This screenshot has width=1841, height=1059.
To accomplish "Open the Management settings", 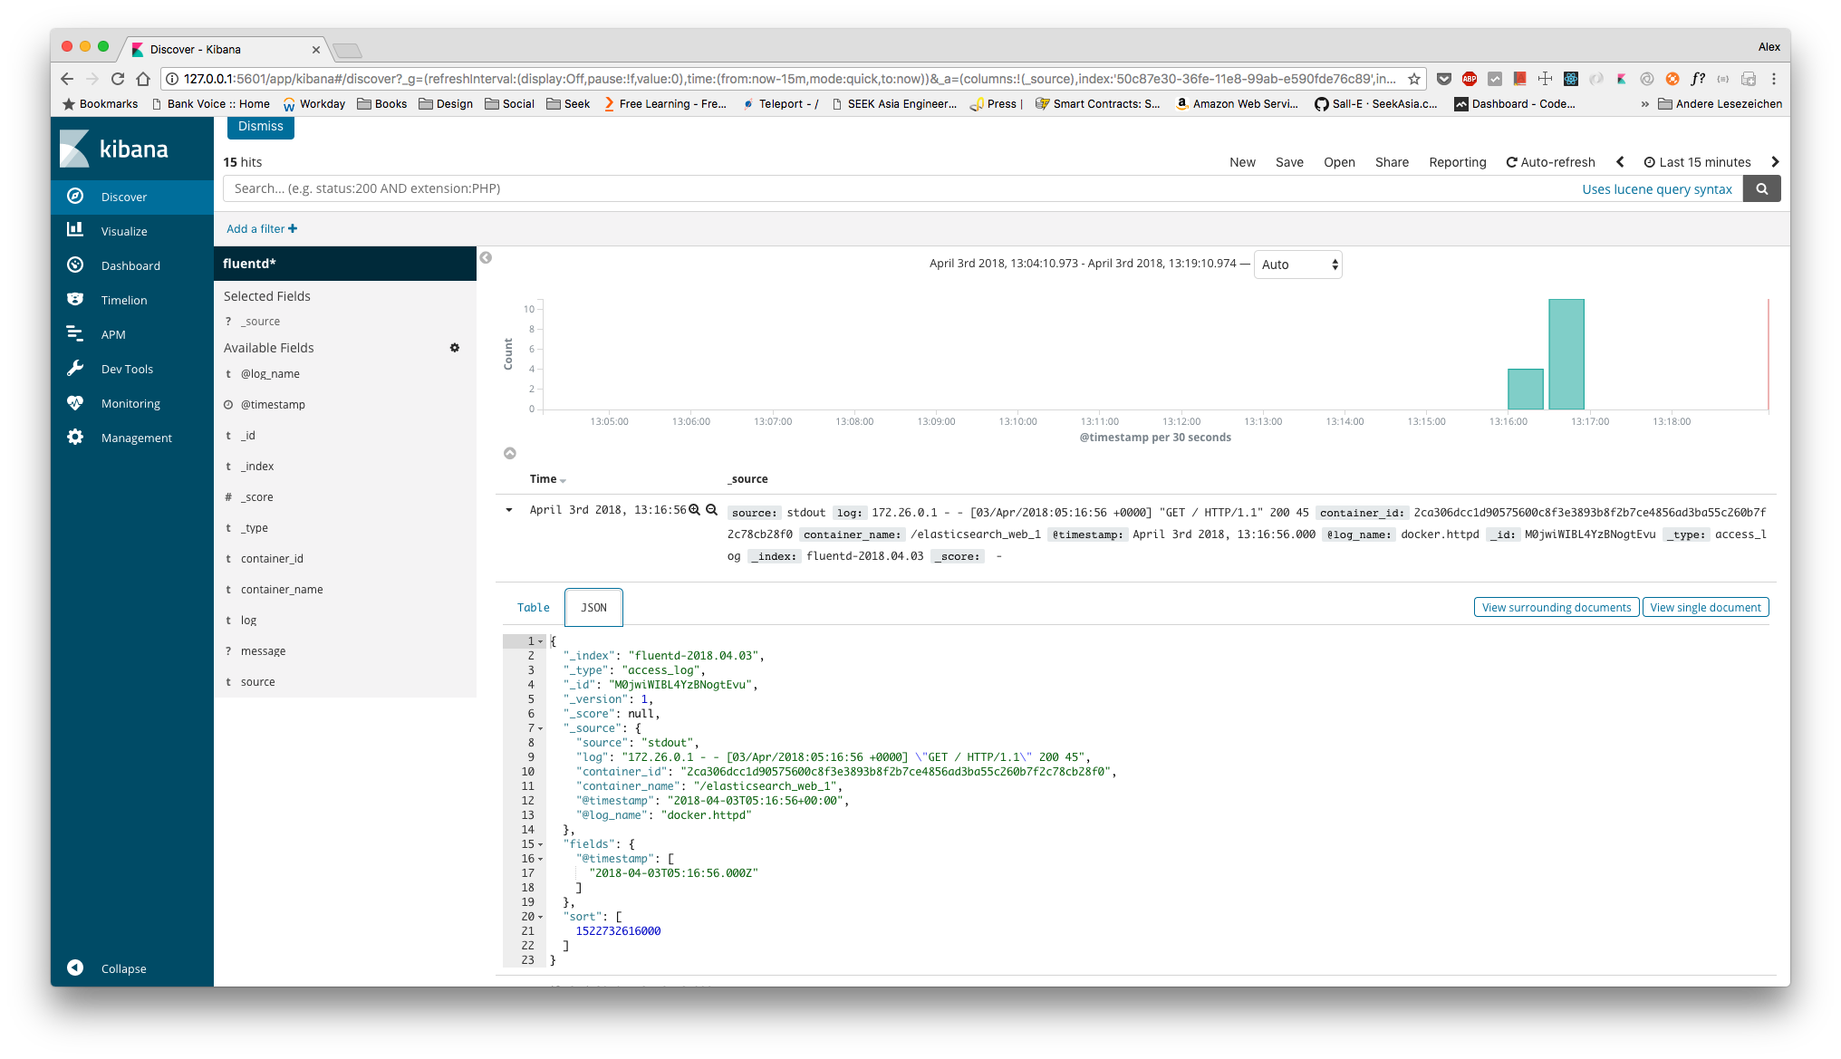I will (x=137, y=438).
